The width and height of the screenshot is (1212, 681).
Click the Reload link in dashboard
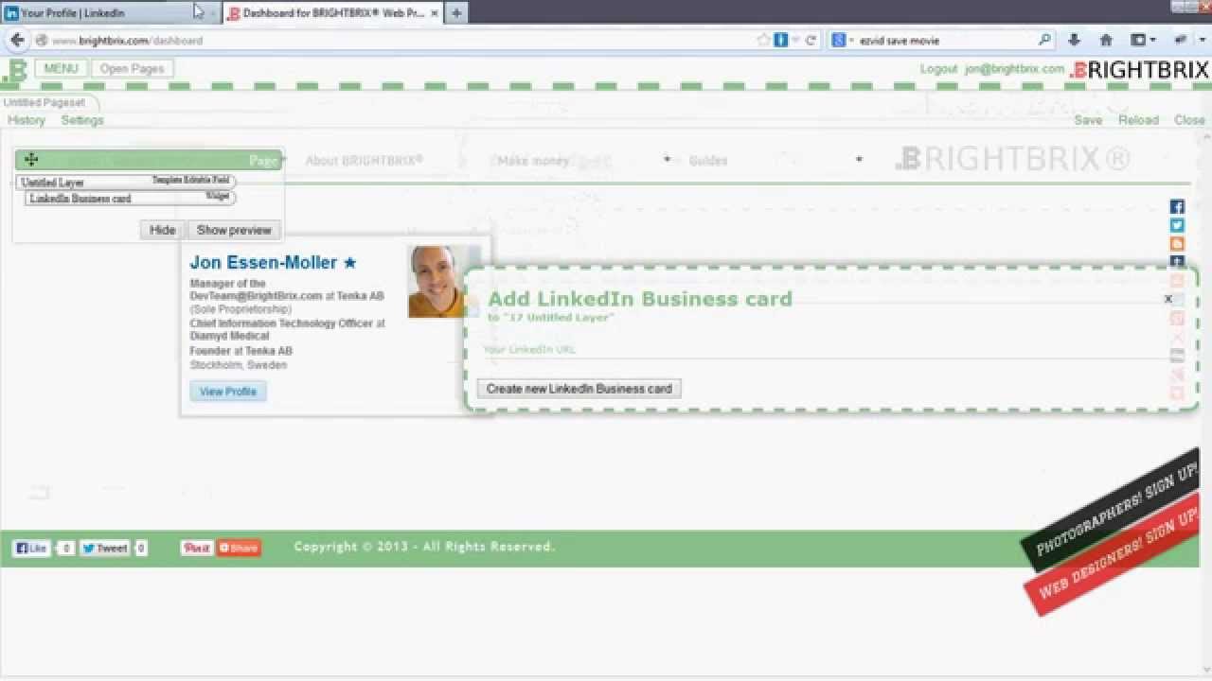click(x=1138, y=120)
